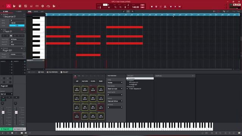
Task: Open the PAD PERFORM bottom tab
Action: click(52, 72)
